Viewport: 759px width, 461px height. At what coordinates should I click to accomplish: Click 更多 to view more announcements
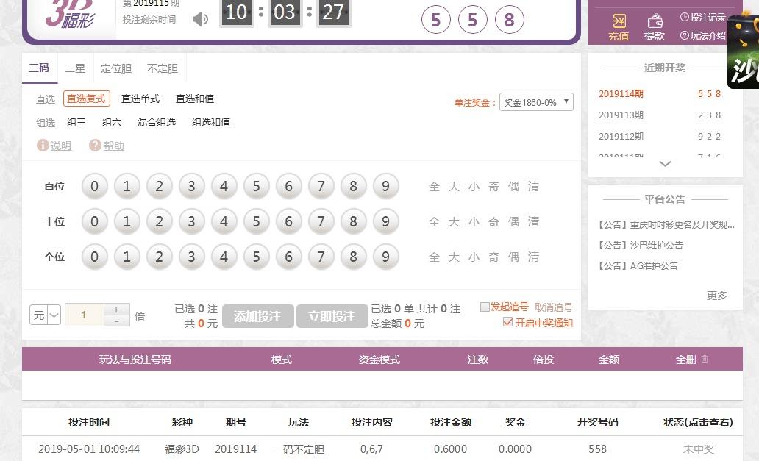click(x=716, y=295)
